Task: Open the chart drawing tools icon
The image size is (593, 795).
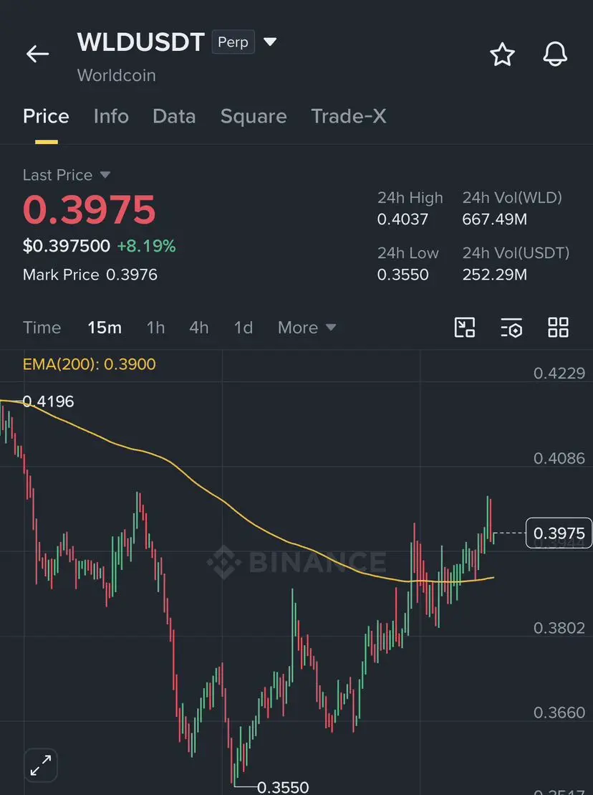Action: [x=464, y=328]
